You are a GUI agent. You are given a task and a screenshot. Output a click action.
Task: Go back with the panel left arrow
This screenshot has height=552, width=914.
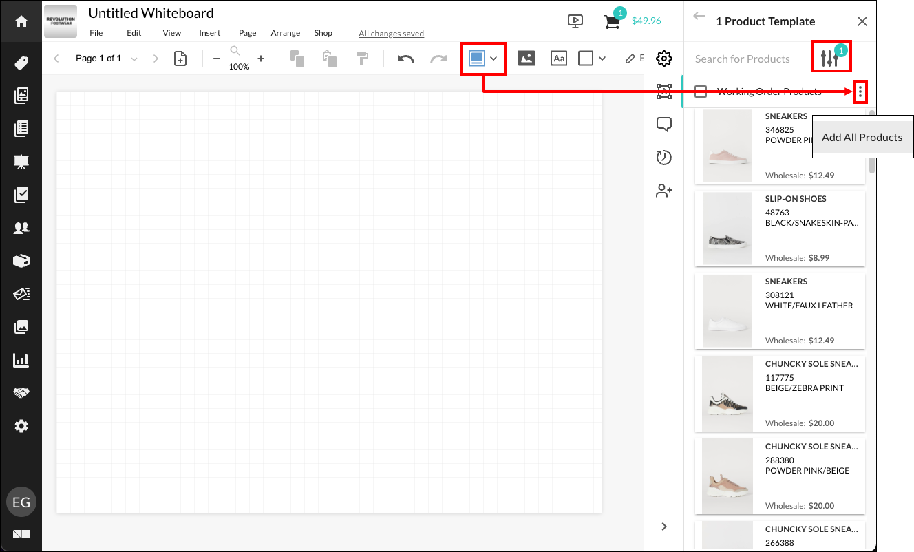click(700, 17)
